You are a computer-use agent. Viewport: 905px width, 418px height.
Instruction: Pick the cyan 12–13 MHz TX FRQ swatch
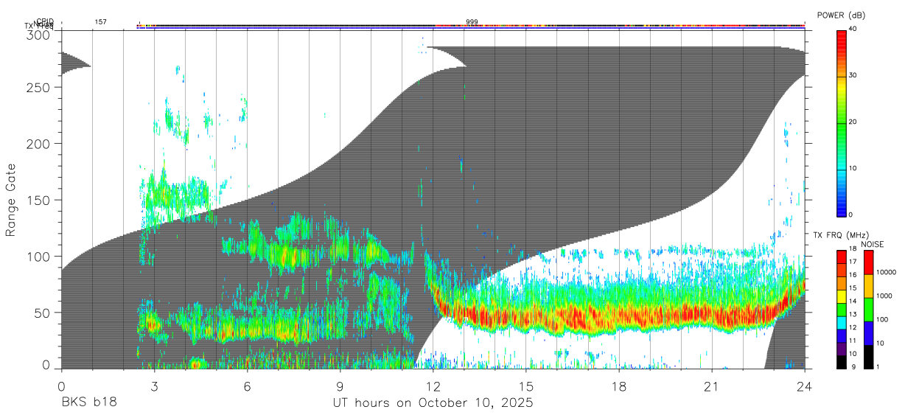tap(841, 322)
